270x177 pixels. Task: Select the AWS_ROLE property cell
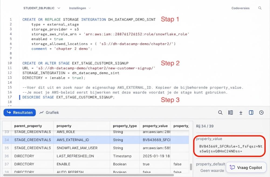[82, 132]
